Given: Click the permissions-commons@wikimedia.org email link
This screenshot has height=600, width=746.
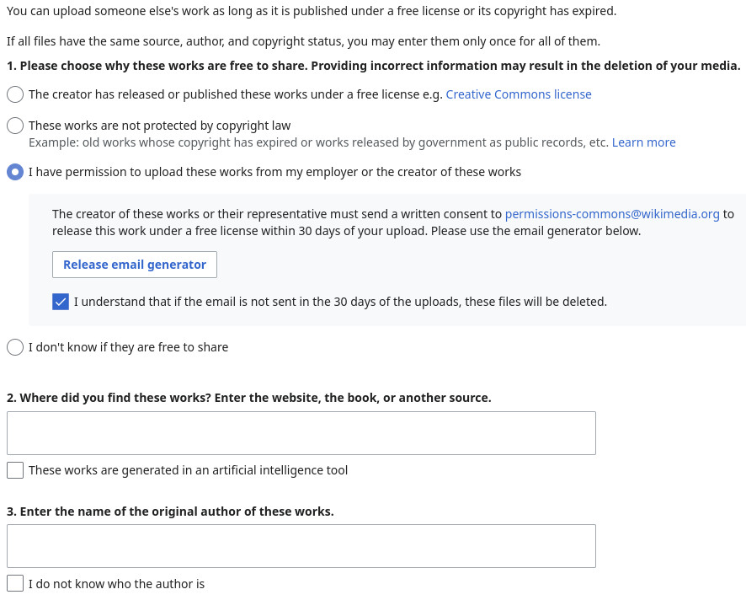Looking at the screenshot, I should point(612,214).
